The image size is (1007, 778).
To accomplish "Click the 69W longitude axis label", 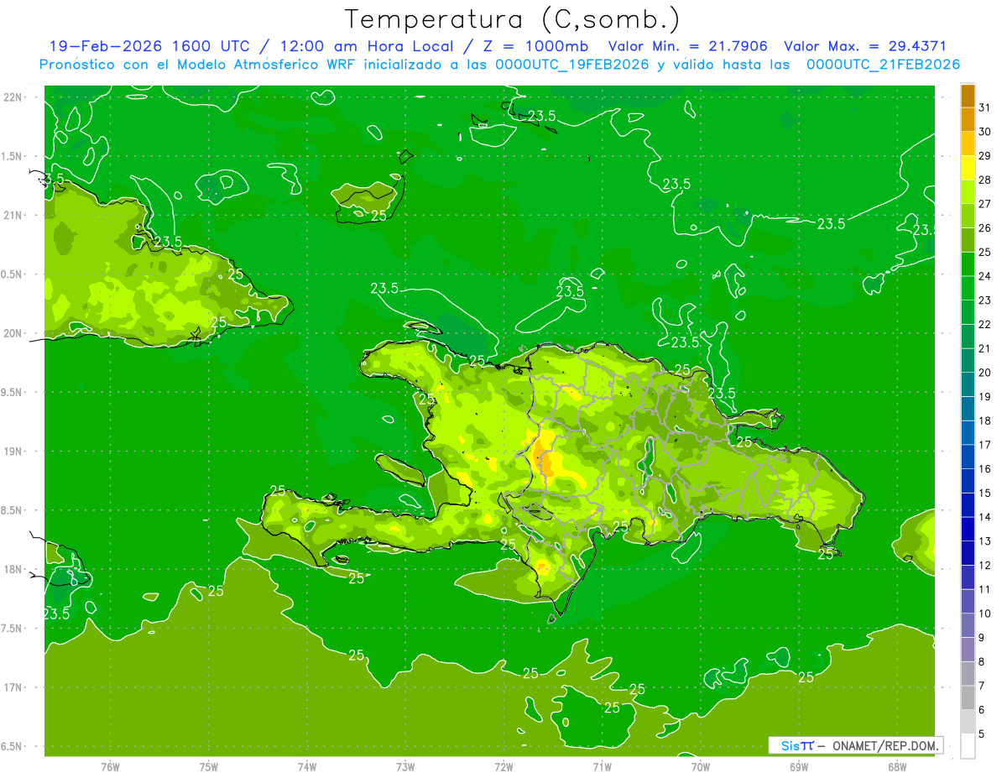I will pos(799,766).
